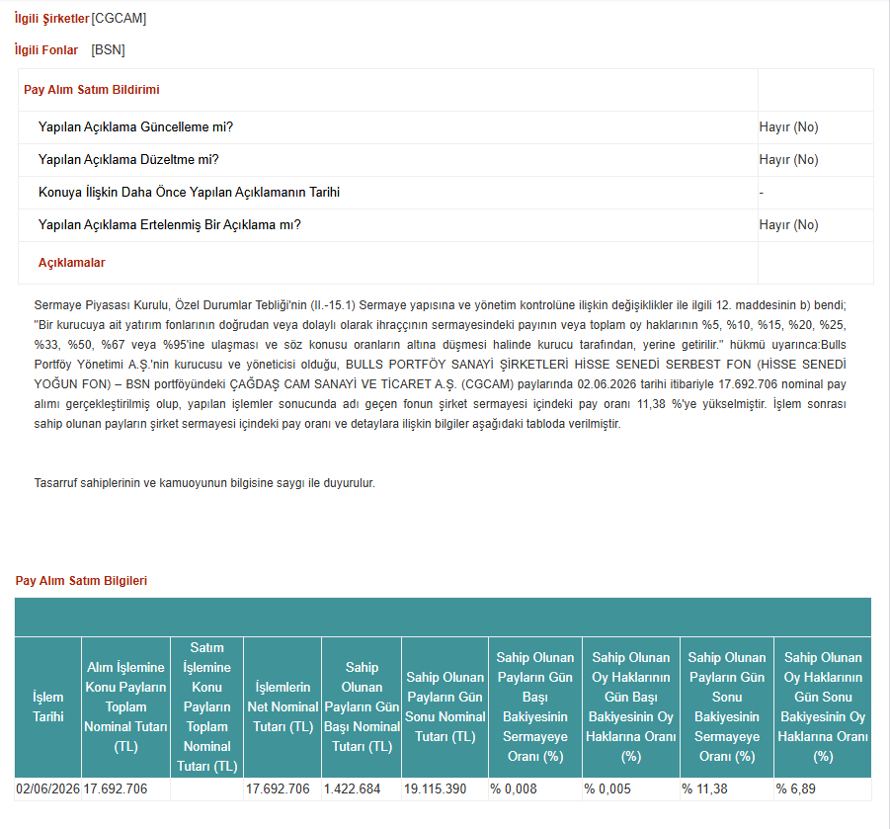
Task: Click 'Payların Gün Sonu Bakiyesinin Sermayeye Oranı' header
Action: (x=727, y=706)
